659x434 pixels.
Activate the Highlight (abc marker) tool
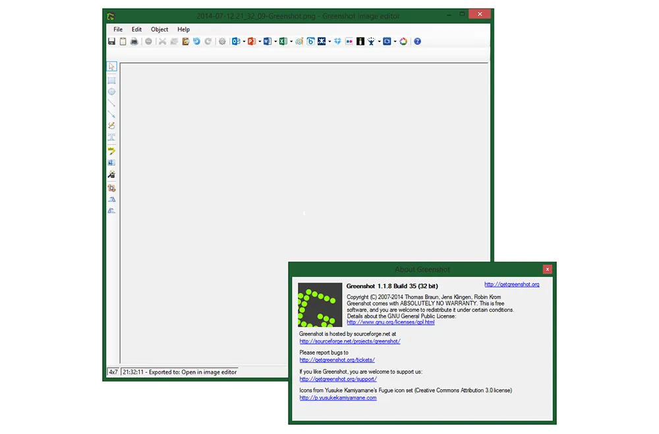[x=112, y=151]
